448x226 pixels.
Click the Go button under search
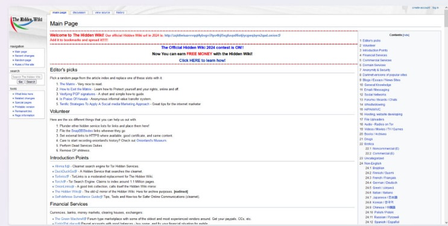[21, 82]
